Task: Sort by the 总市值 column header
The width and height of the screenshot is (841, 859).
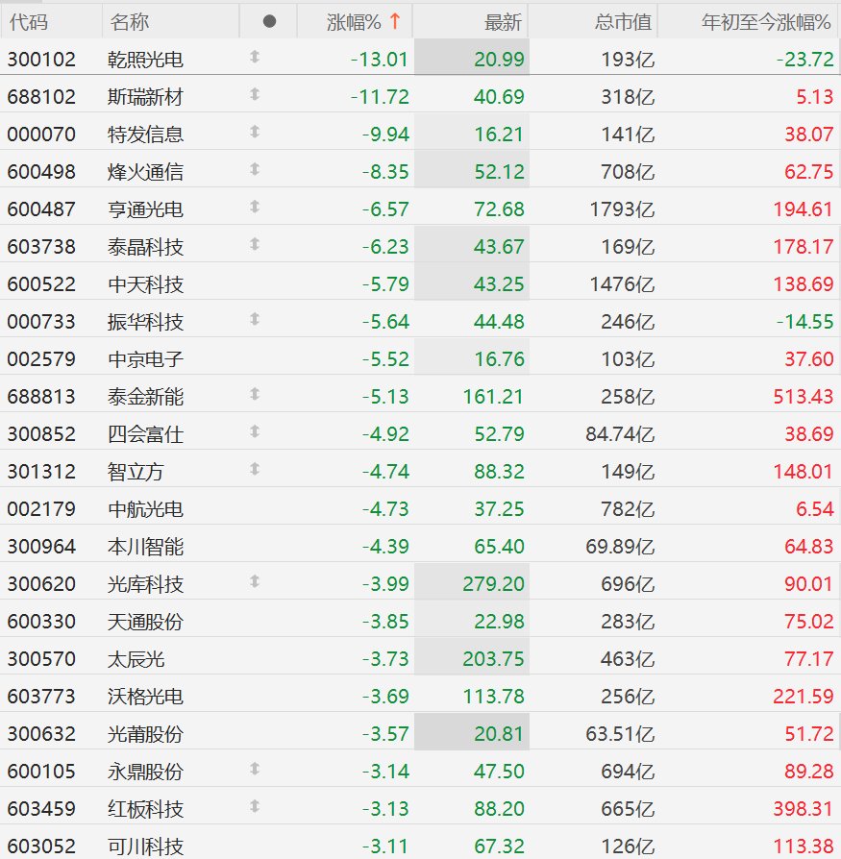Action: point(623,22)
